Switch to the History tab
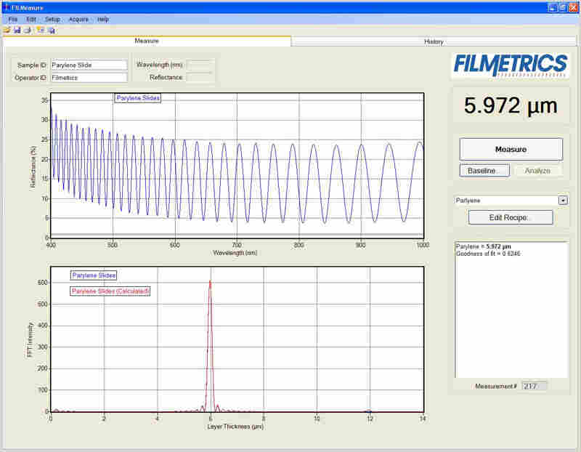 click(x=434, y=41)
